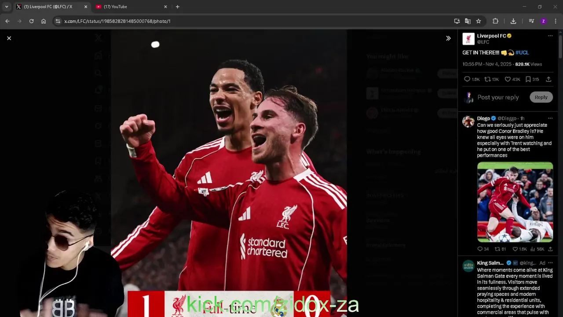Viewport: 563px width, 317px height.
Task: Click the reply icon showing 1.6K
Action: (x=472, y=79)
